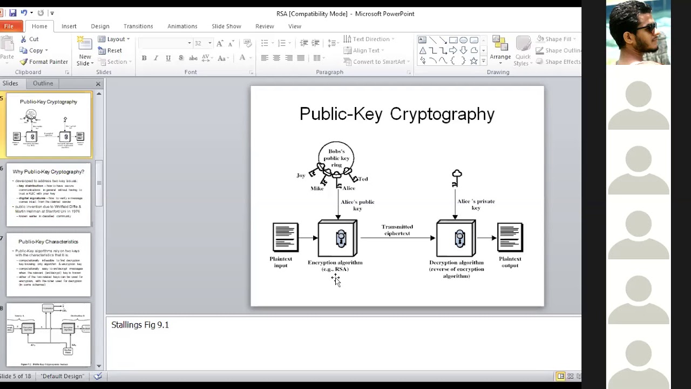Select the Isosceles Triangle shape
This screenshot has width=691, height=389.
pos(423,50)
